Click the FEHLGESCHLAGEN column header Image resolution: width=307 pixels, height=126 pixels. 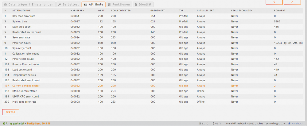(242, 10)
